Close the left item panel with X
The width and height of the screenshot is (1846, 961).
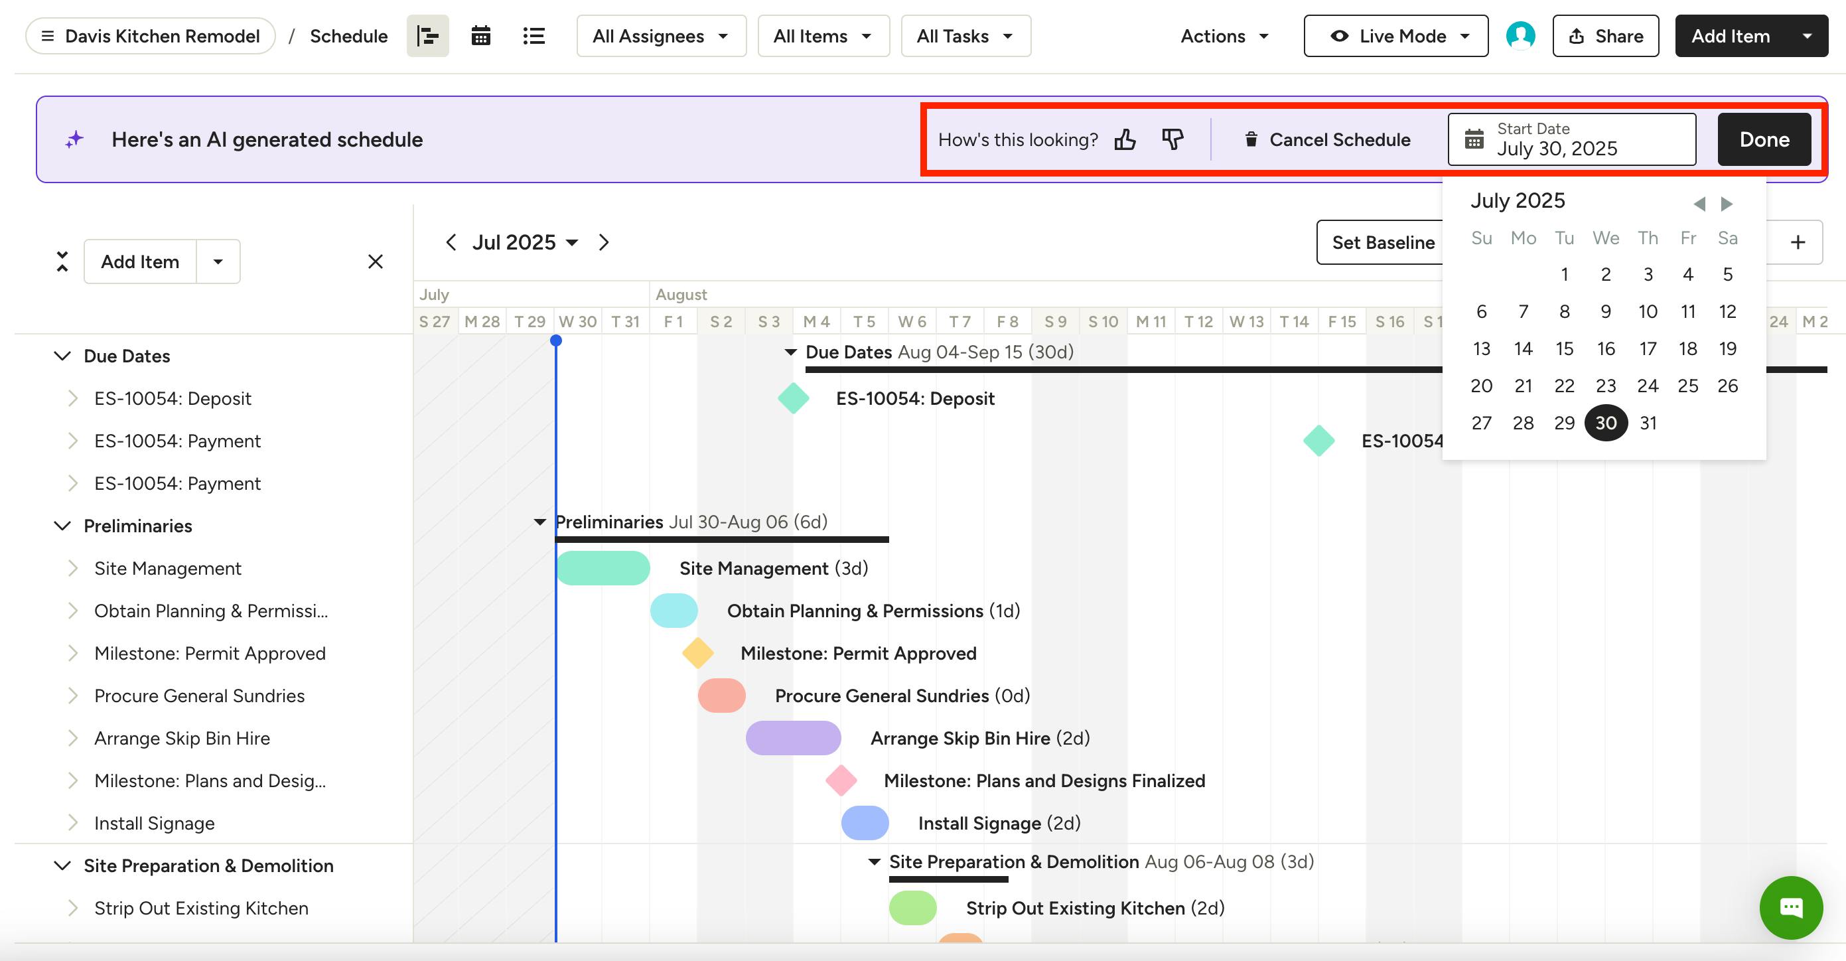click(x=375, y=261)
